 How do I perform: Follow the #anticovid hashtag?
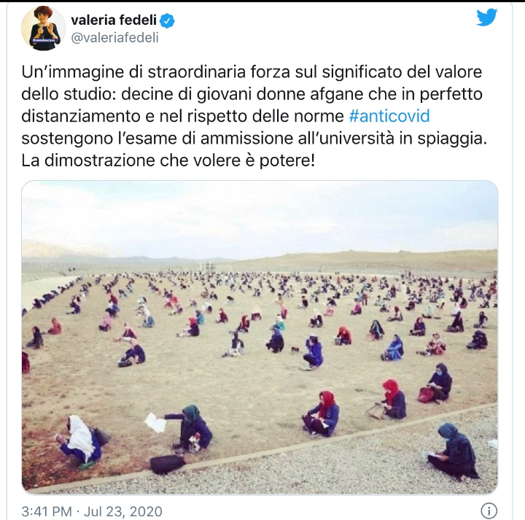(x=389, y=116)
